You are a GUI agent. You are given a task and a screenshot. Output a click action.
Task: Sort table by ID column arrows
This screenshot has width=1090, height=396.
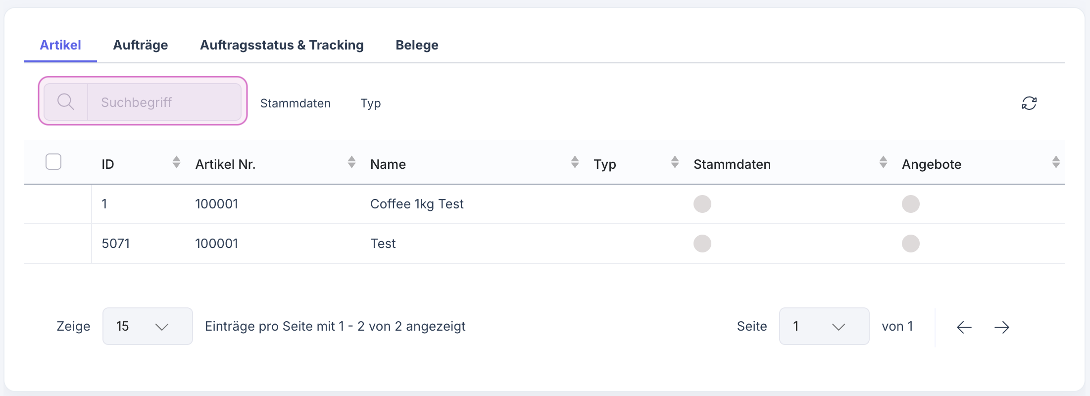176,162
